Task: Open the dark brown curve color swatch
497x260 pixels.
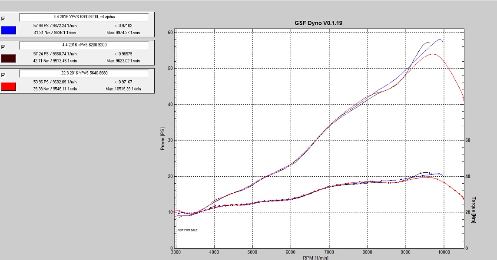Action: (9, 58)
